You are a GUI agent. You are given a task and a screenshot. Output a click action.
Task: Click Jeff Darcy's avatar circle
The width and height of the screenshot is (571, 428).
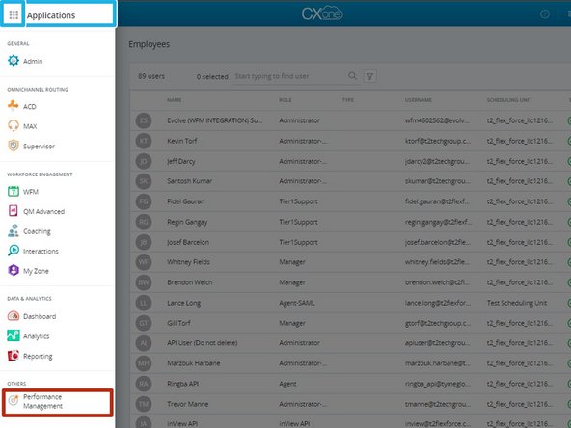point(144,161)
